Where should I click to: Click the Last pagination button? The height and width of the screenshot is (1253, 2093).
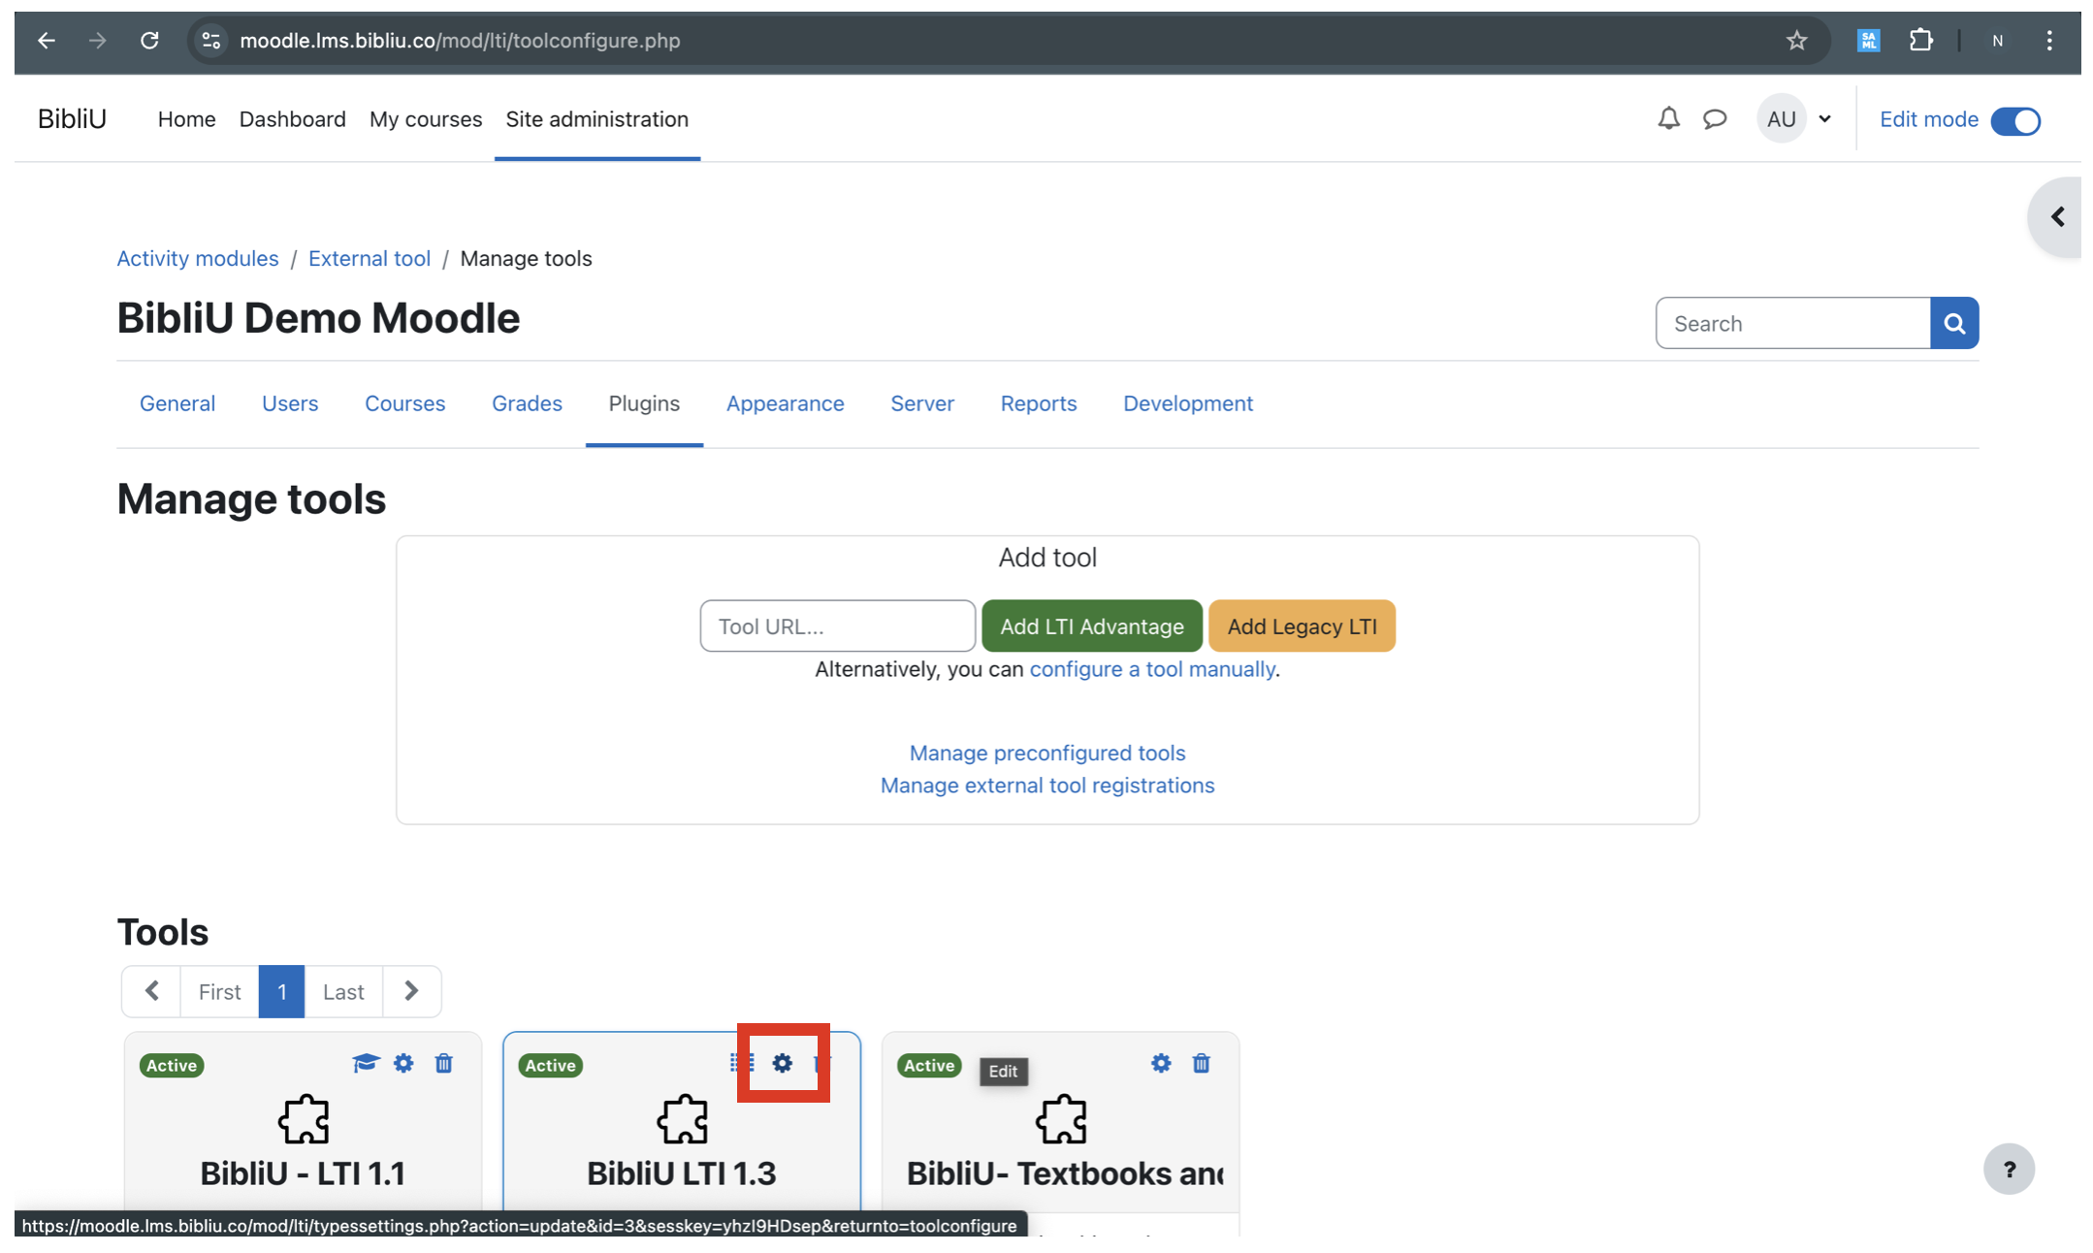click(343, 991)
